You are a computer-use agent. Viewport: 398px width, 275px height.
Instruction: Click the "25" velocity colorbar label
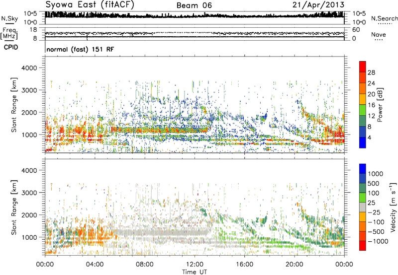[x=371, y=203]
